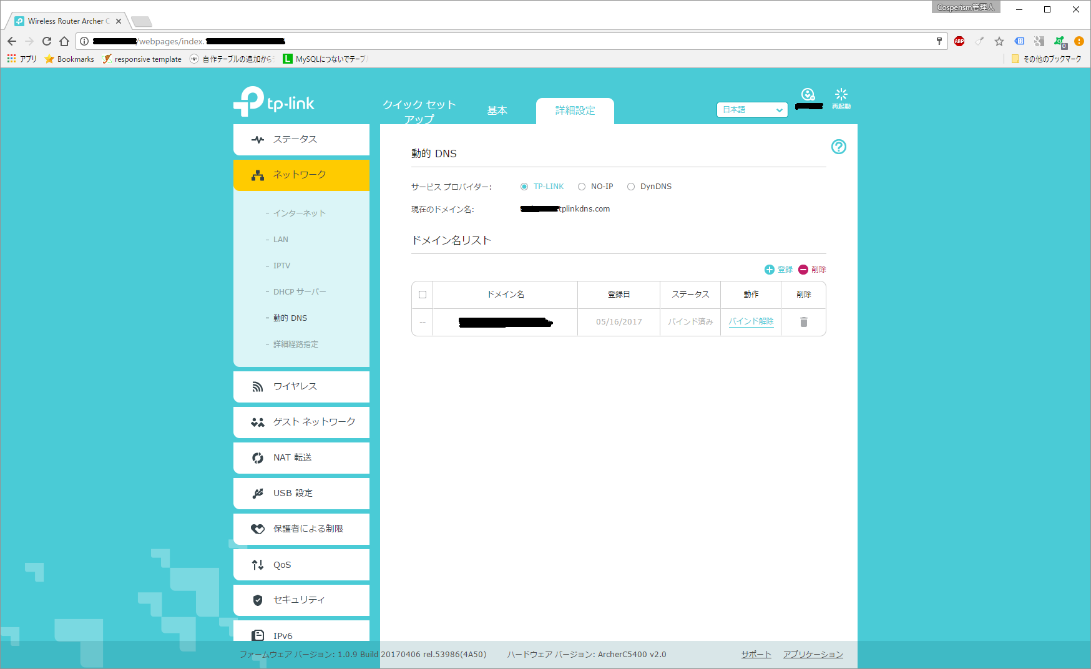Bookmark this page with star icon
Viewport: 1091px width, 669px height.
tap(999, 41)
